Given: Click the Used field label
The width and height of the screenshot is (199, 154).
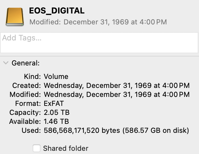Looking at the screenshot, I should 31,131.
